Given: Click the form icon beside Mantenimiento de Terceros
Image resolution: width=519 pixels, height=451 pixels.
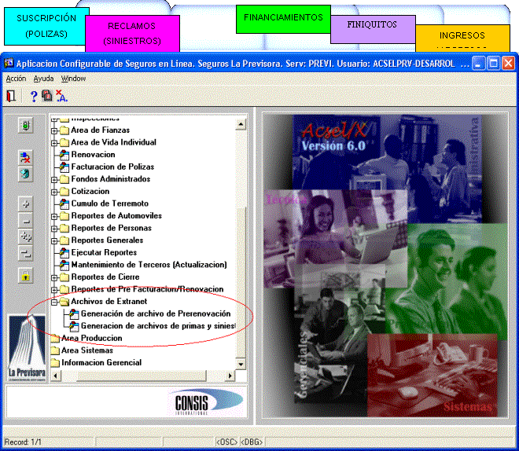Looking at the screenshot, I should pos(64,265).
